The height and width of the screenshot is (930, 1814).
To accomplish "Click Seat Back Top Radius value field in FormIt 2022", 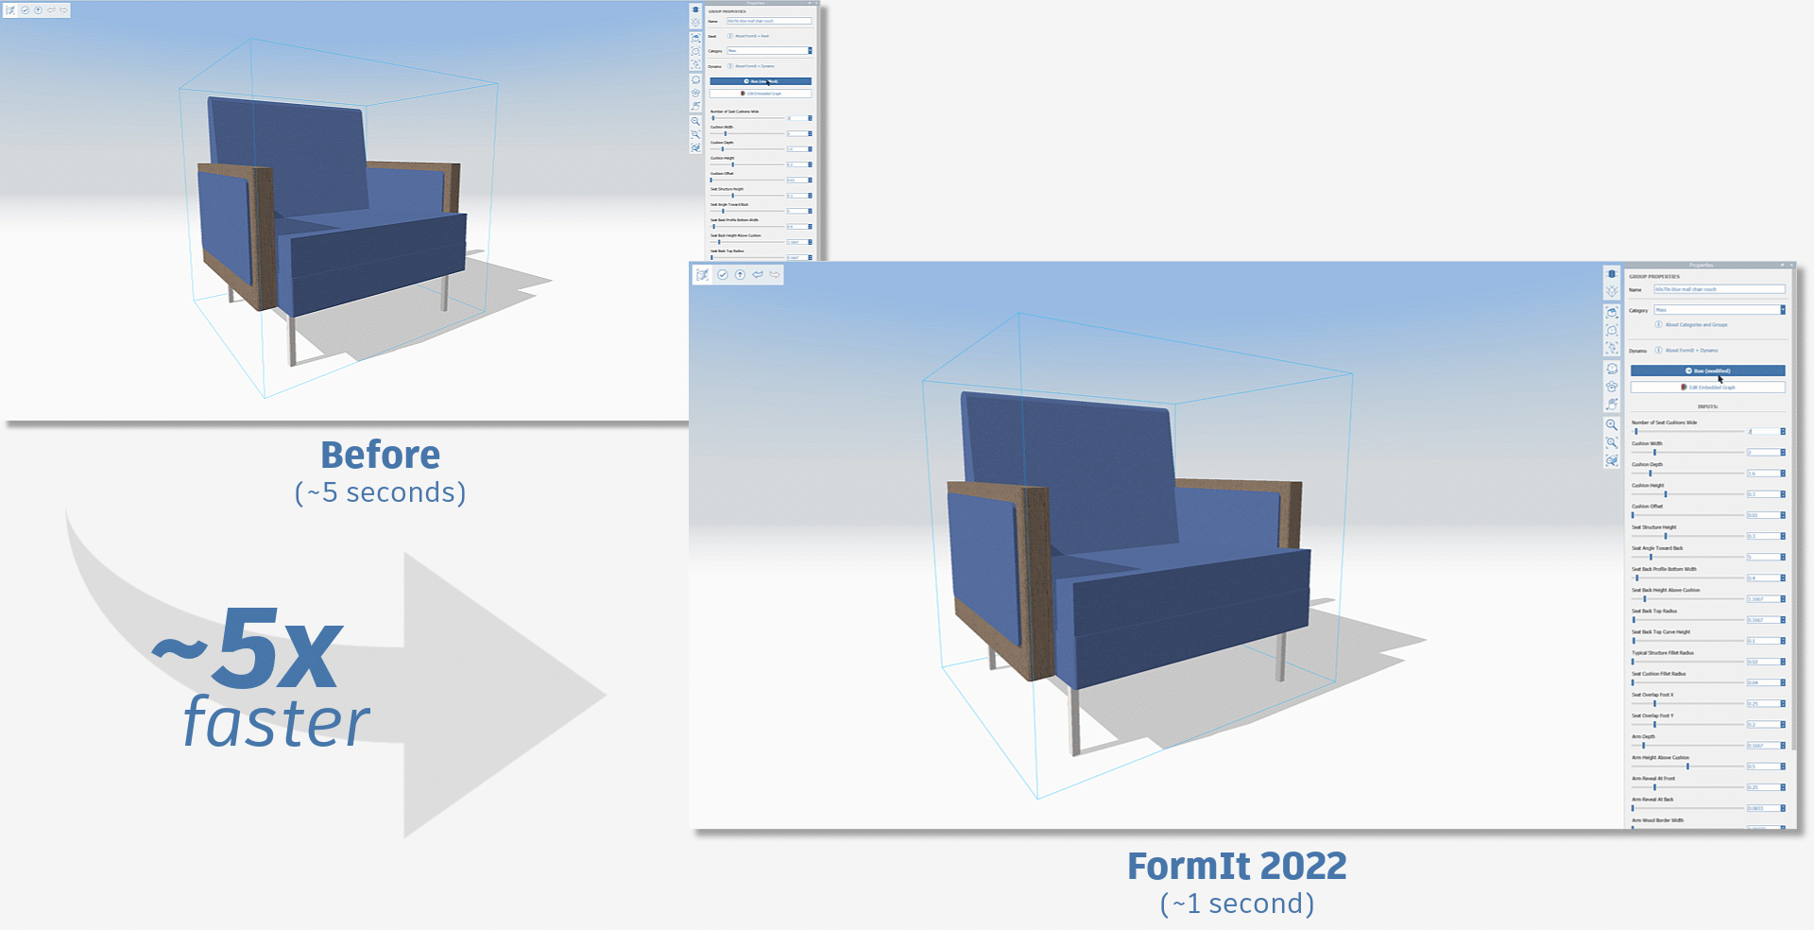I will [x=1763, y=620].
